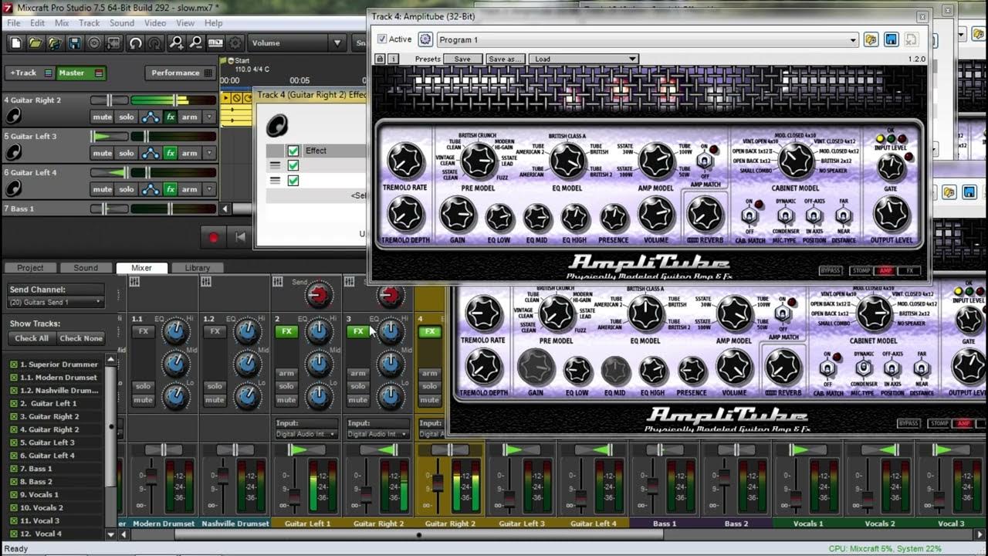
Task: Open Input dropdown on mixer channel 2
Action: [306, 434]
